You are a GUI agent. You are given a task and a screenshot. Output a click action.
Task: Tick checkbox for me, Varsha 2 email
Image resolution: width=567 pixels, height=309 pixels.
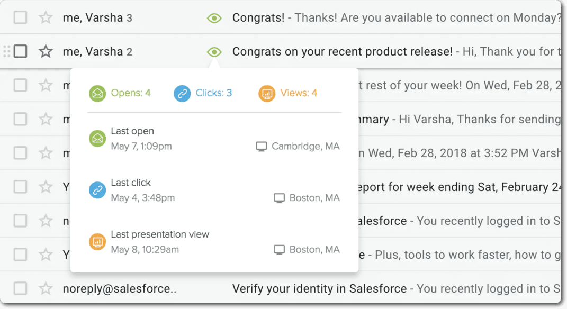tap(20, 51)
